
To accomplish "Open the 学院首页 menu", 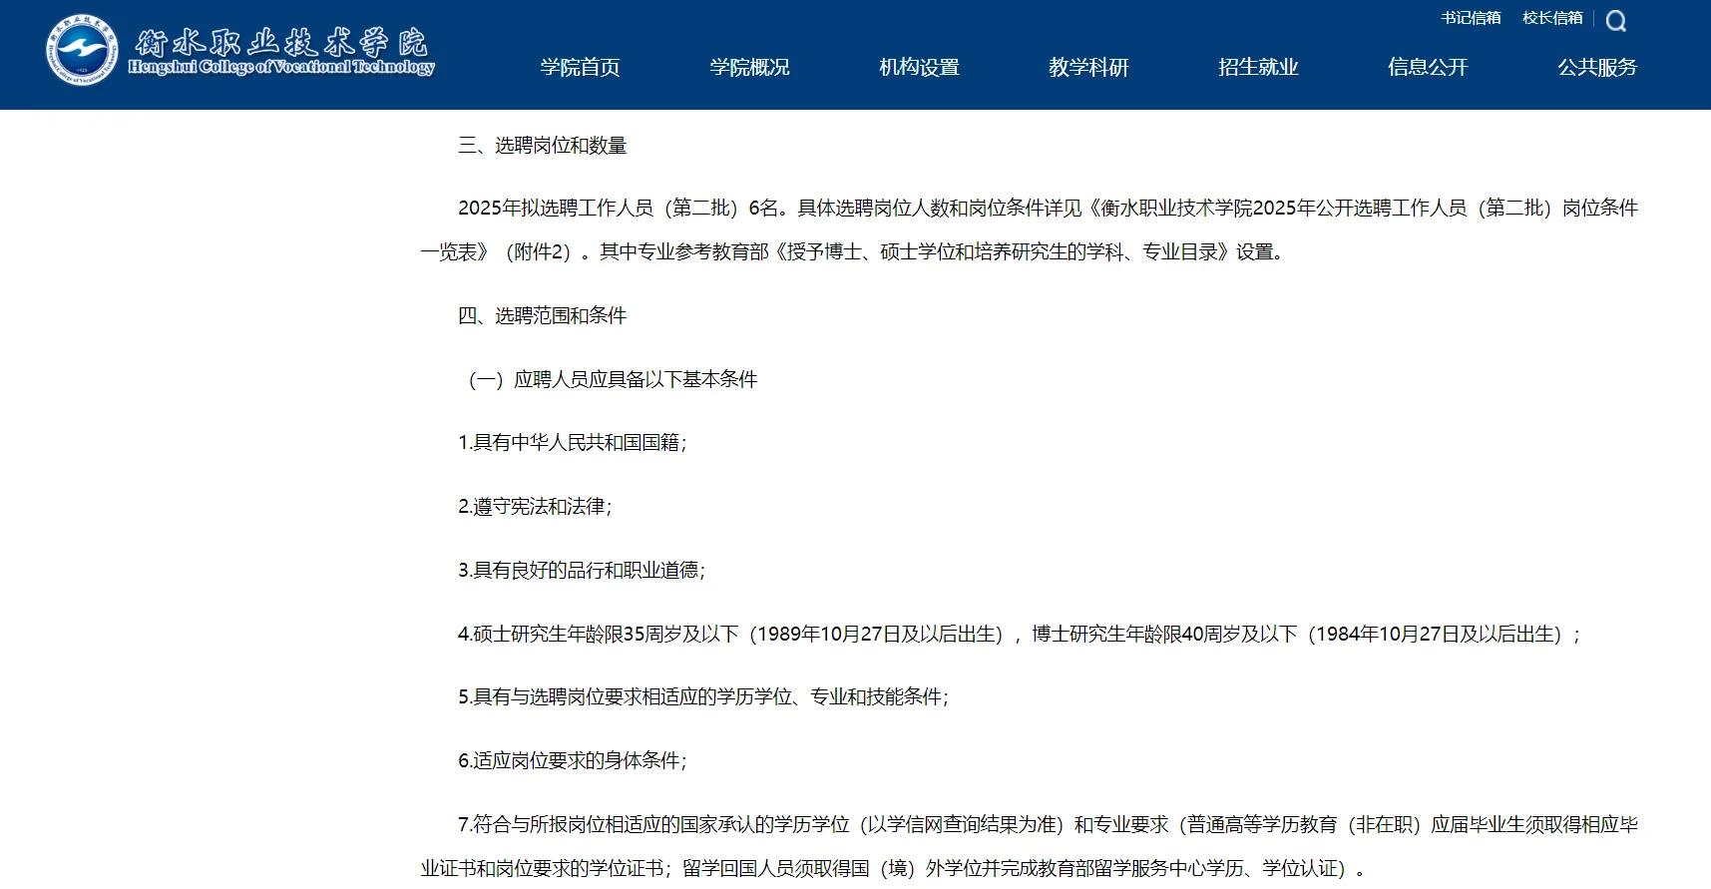I will click(x=580, y=67).
